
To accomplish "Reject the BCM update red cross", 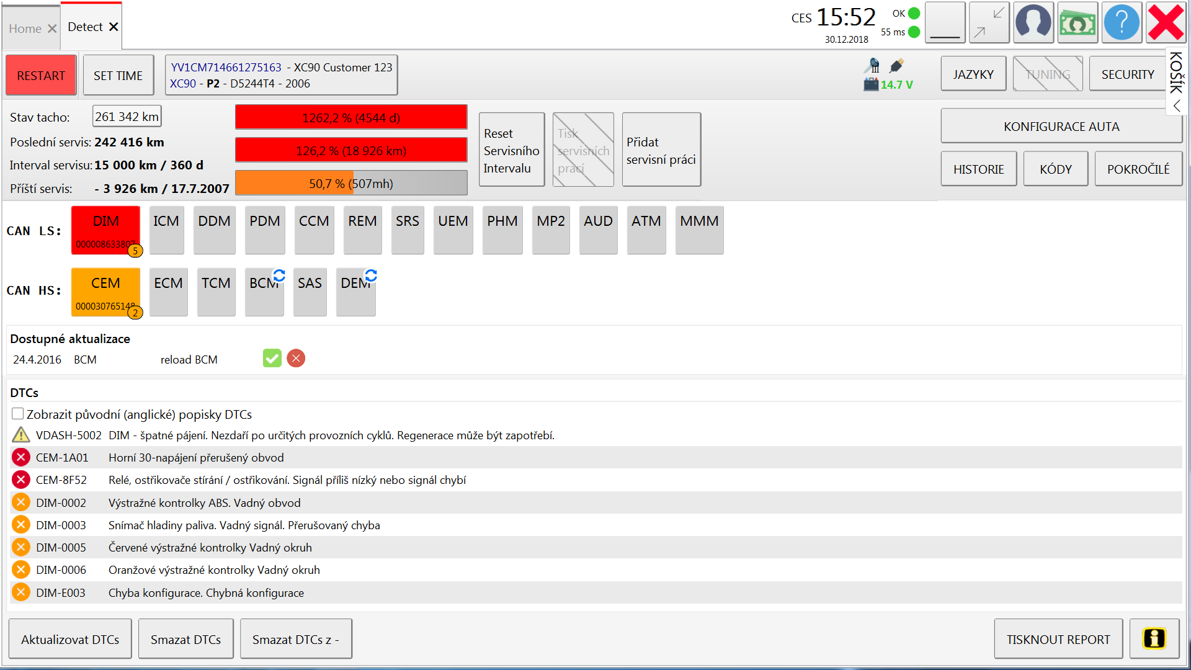I will pos(296,359).
